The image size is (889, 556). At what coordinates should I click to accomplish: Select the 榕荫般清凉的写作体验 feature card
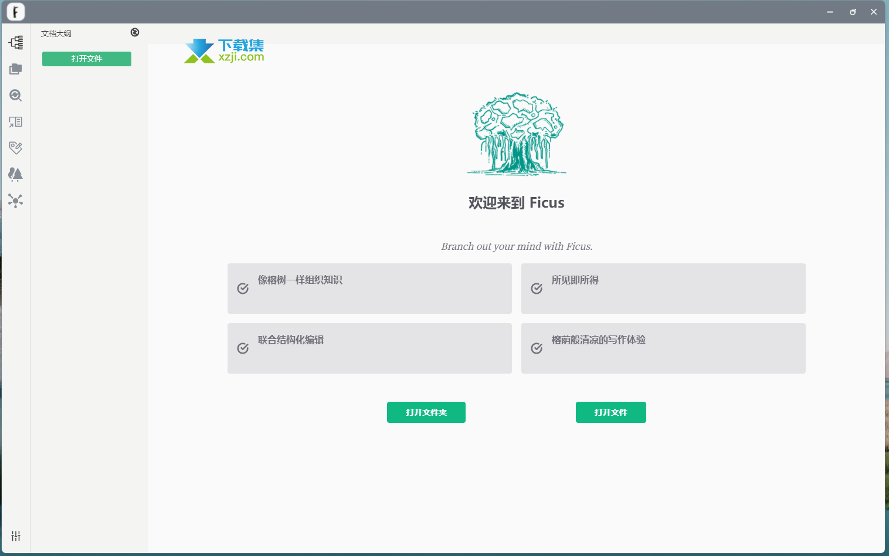pyautogui.click(x=663, y=348)
